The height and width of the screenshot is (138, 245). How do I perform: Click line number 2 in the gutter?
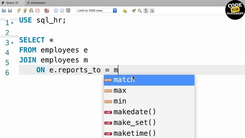7,33
